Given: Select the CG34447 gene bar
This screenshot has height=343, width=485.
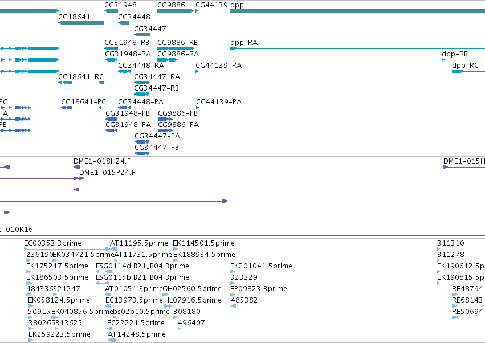Looking at the screenshot, I should (x=142, y=35).
